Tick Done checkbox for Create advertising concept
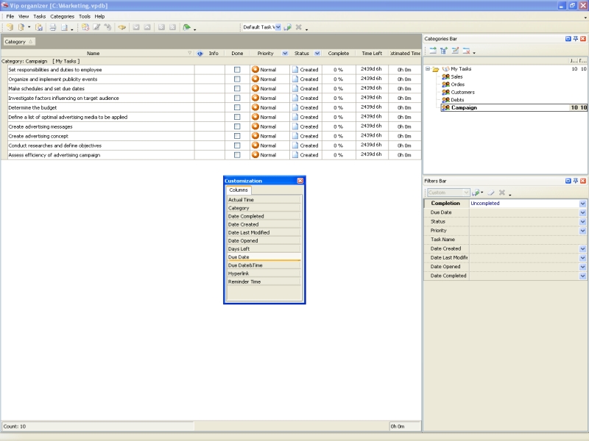 237,136
